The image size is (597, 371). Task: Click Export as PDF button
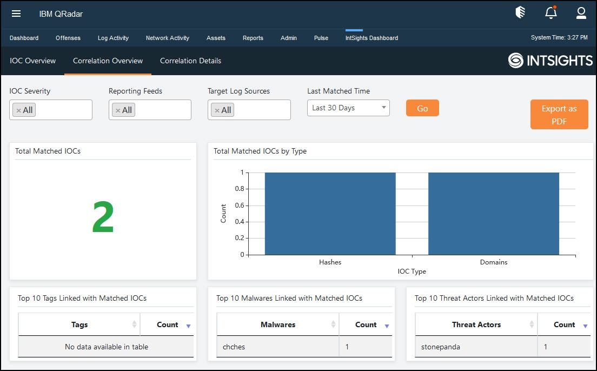click(559, 115)
